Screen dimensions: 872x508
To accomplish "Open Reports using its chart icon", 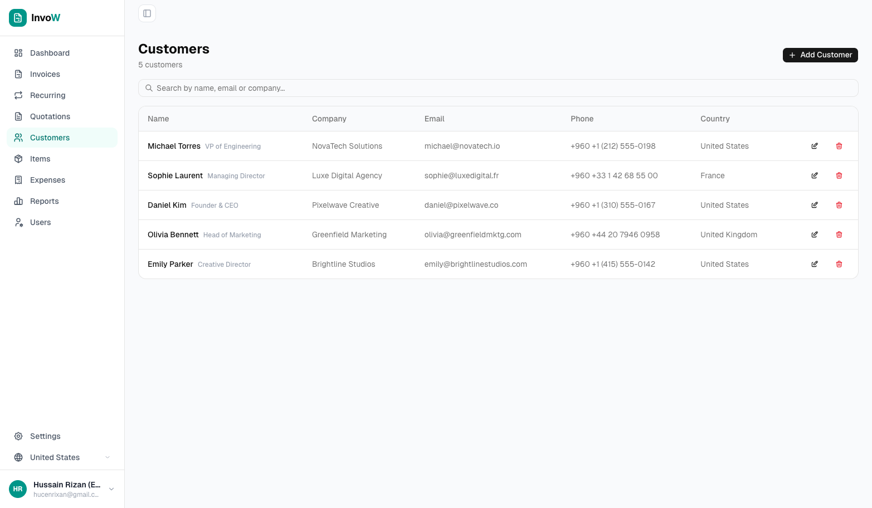I will tap(18, 201).
